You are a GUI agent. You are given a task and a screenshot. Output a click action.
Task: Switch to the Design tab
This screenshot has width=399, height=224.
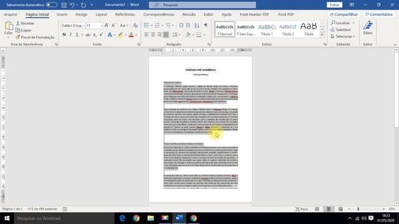[x=82, y=14]
